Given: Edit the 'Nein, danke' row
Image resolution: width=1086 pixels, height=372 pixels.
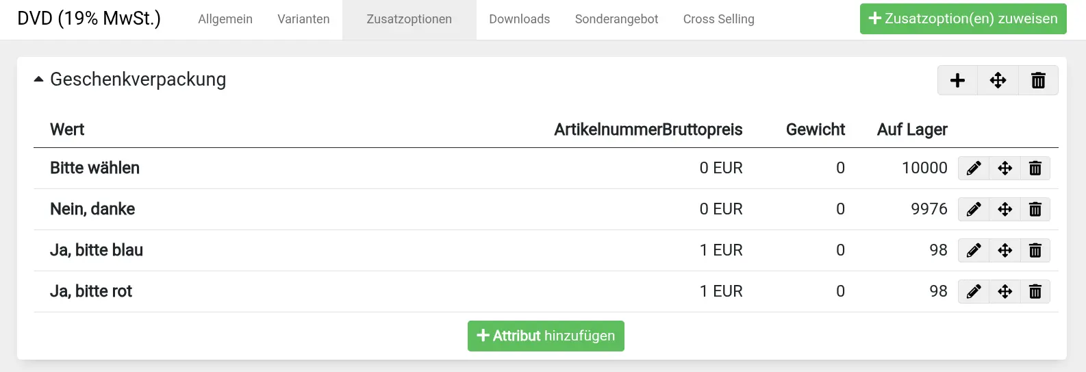Looking at the screenshot, I should (974, 209).
